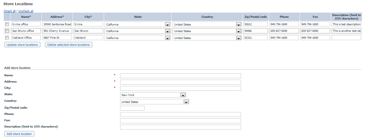Click the empty Oakland description field
Image resolution: width=366 pixels, height=139 pixels.
pos(346,38)
